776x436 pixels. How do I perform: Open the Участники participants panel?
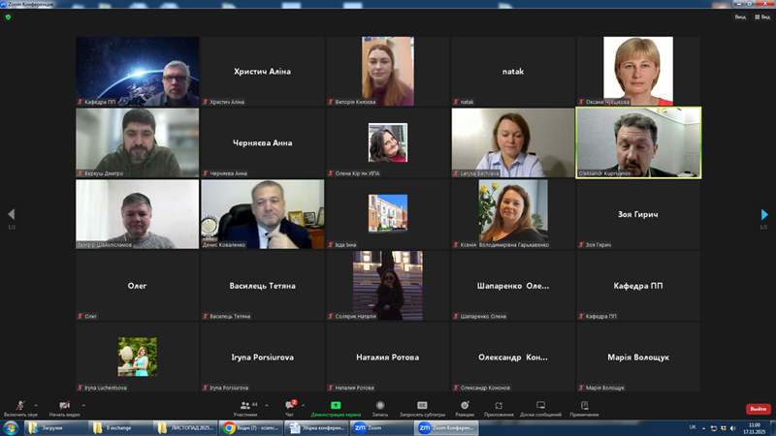[x=247, y=406]
